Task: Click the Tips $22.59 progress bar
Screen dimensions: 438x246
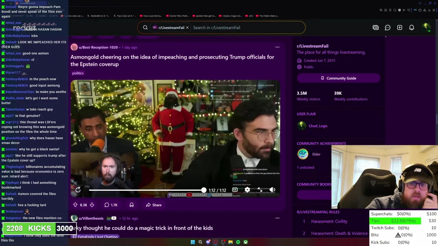Action: [396, 221]
